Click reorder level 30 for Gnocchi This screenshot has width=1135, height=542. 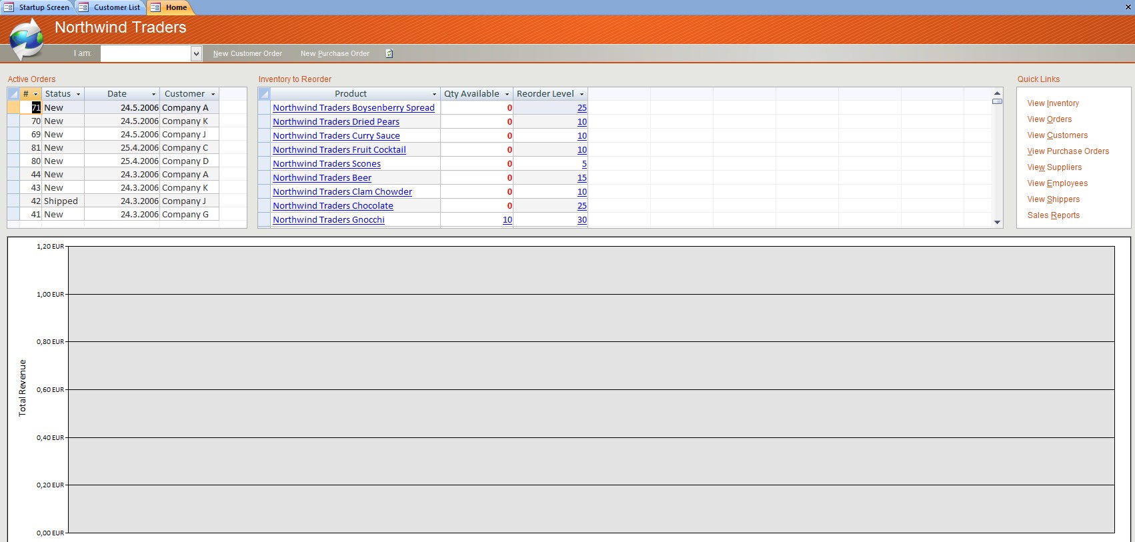582,219
